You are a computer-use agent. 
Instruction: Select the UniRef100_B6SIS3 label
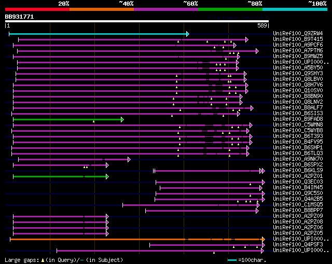pos(298,113)
